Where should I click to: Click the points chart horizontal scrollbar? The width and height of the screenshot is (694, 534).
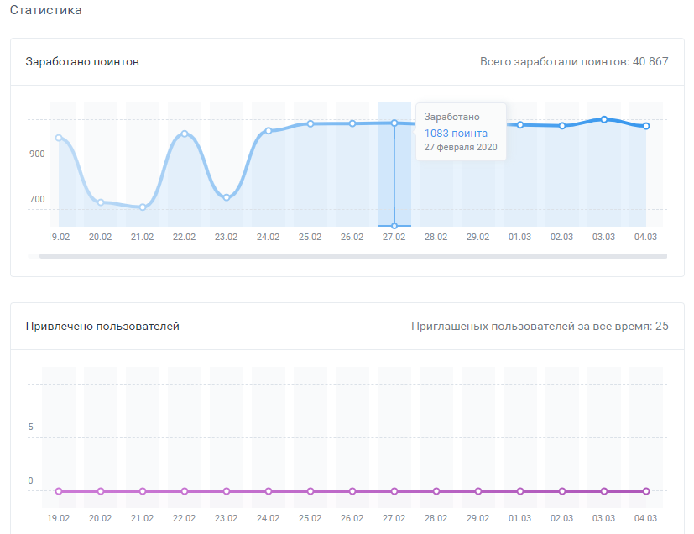click(x=352, y=256)
